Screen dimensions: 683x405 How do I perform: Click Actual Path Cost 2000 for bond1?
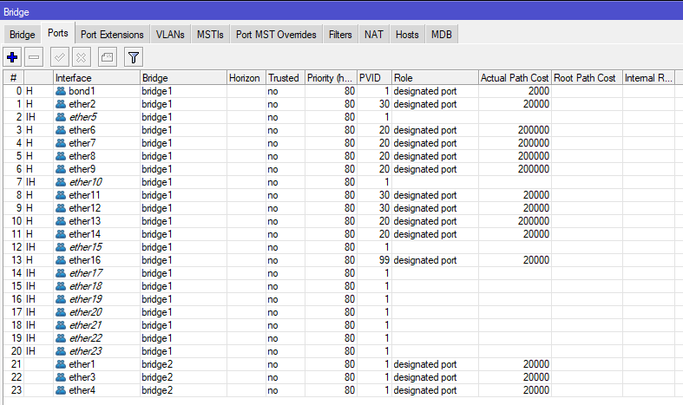(x=538, y=91)
